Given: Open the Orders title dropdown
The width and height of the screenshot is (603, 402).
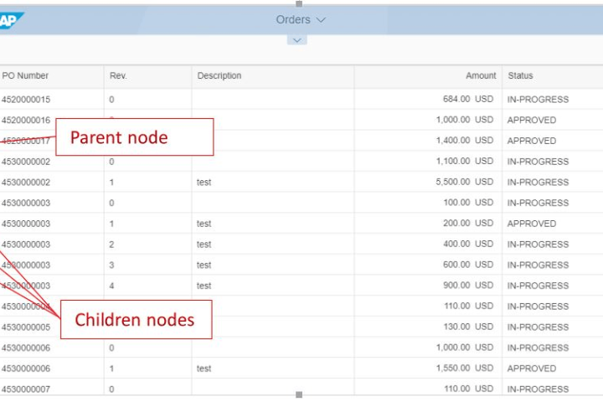Looking at the screenshot, I should tap(301, 19).
